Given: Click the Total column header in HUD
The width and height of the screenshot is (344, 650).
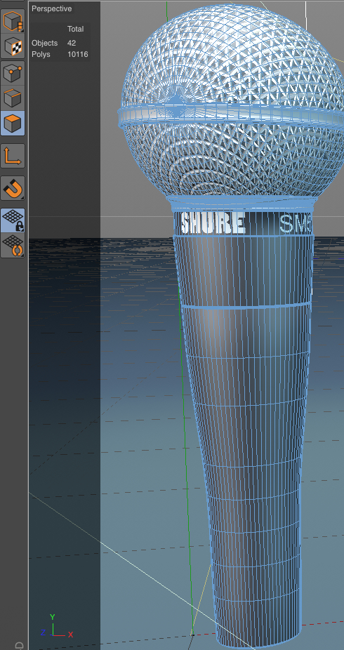Looking at the screenshot, I should pos(75,29).
